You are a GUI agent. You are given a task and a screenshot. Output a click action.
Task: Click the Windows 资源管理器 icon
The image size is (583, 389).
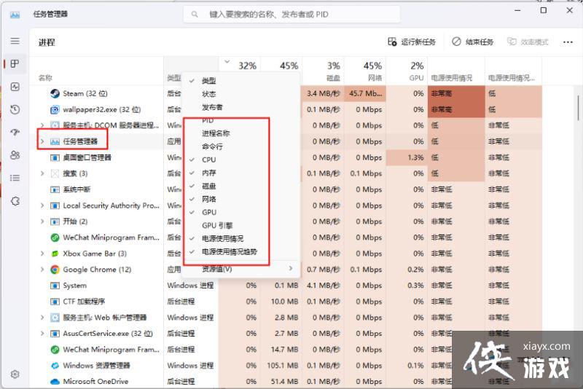55,366
